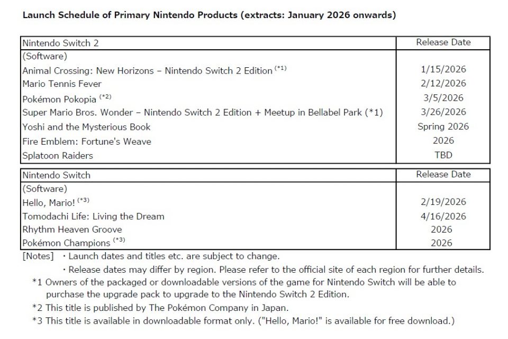Screen dimensions: 508x339
Task: Click the 2/19/2026 release date
Action: tap(443, 202)
